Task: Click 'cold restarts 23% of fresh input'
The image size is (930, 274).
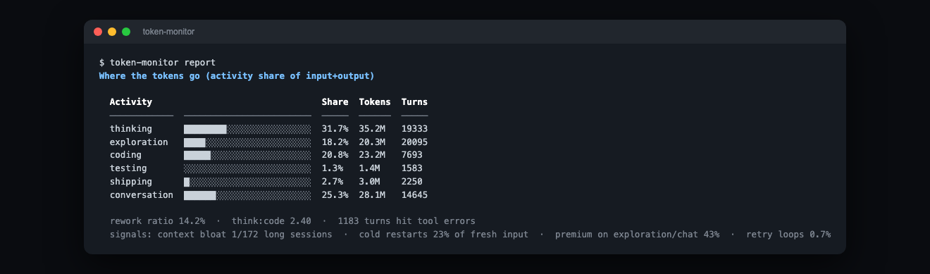Action: pyautogui.click(x=443, y=235)
